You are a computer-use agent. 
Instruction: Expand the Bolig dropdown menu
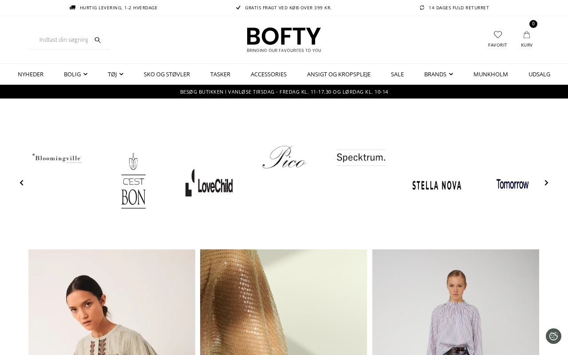click(x=75, y=74)
